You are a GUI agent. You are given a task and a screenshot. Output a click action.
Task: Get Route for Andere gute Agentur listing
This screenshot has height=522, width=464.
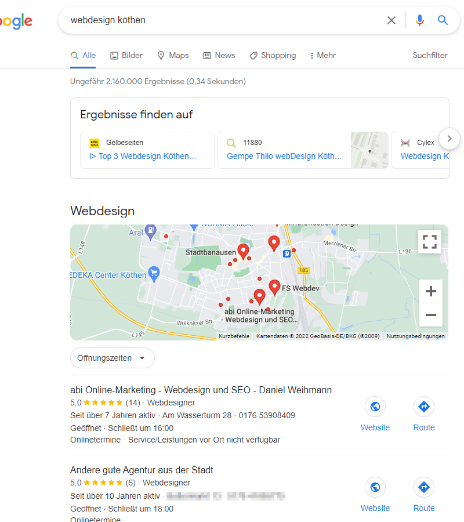point(424,487)
